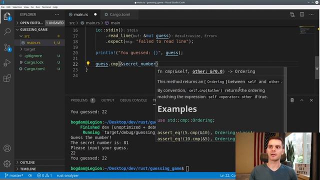The image size is (320, 180).
Task: Open the Help menu
Action: [55, 7]
